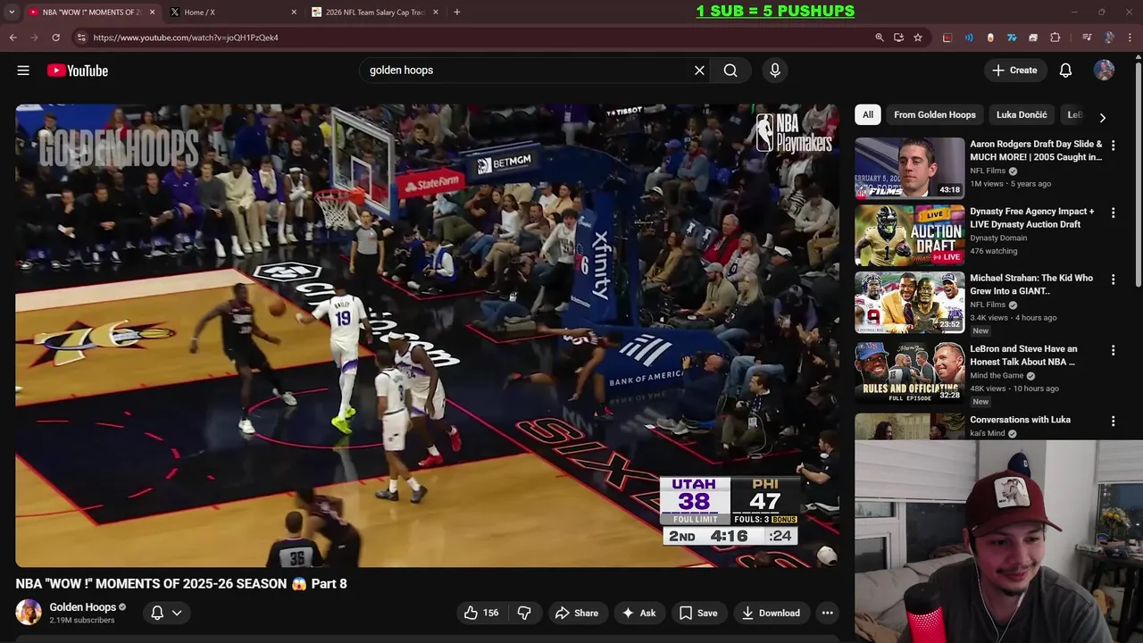Open Michael Strahan video thumbnail
The height and width of the screenshot is (643, 1143).
point(910,303)
